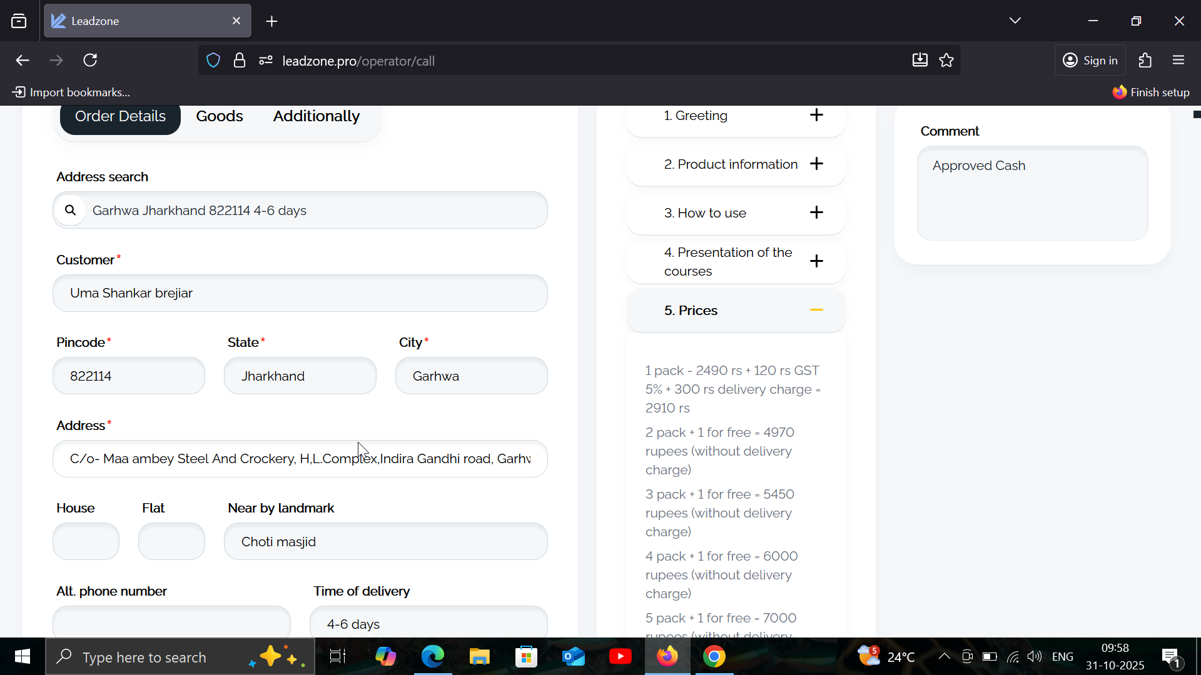Expand the 2. Product information section

[816, 164]
